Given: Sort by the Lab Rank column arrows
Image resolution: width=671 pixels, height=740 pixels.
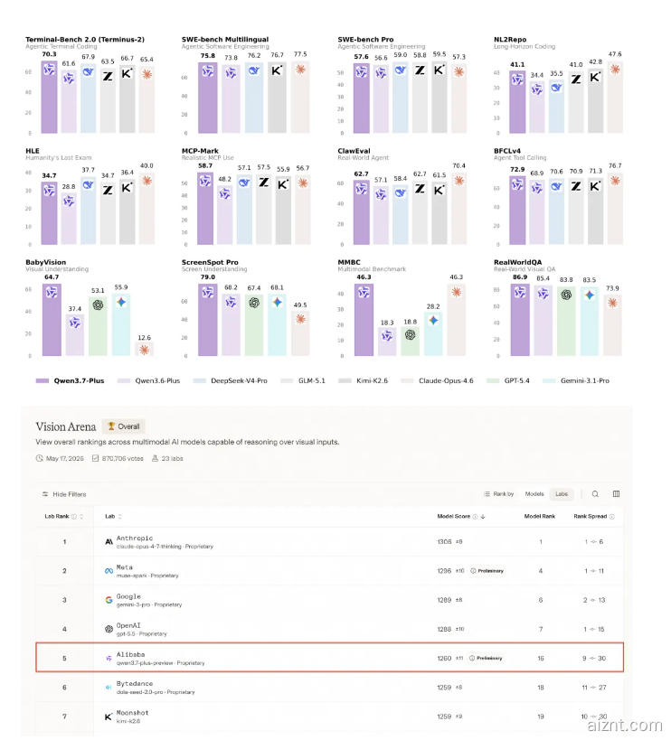Looking at the screenshot, I should (x=81, y=516).
